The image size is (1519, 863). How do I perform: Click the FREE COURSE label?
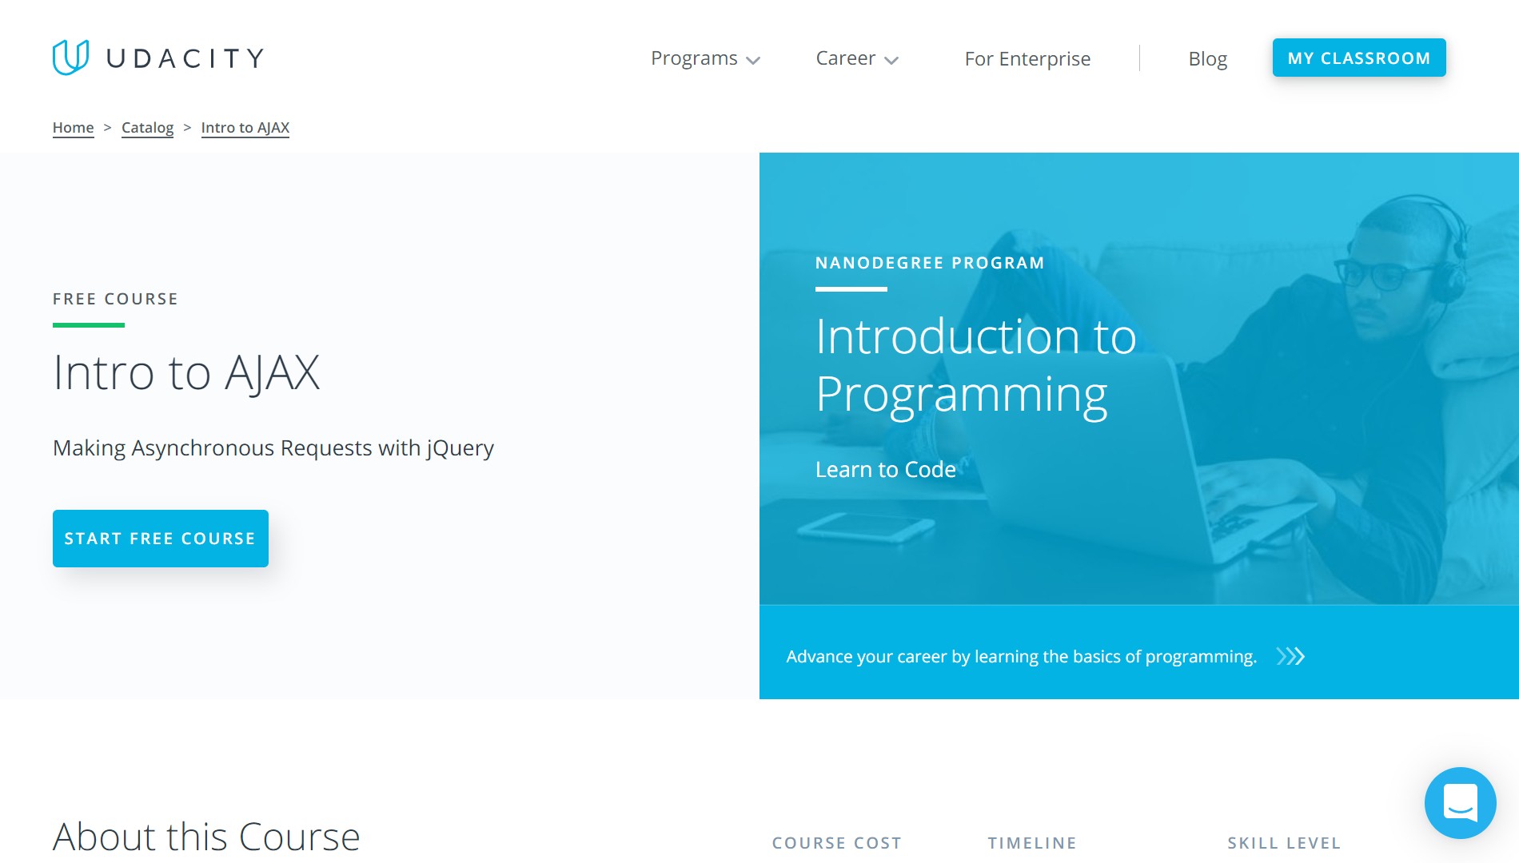pyautogui.click(x=115, y=299)
